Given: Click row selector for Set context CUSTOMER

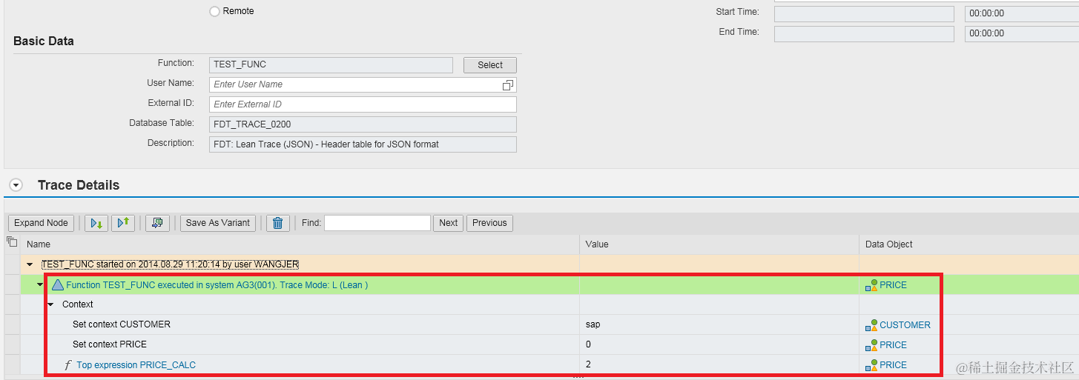Looking at the screenshot, I should click(12, 324).
